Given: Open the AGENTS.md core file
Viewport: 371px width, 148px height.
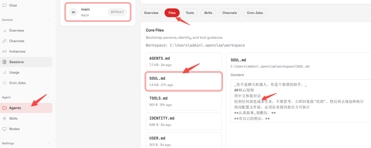Looking at the screenshot, I should click(x=183, y=61).
